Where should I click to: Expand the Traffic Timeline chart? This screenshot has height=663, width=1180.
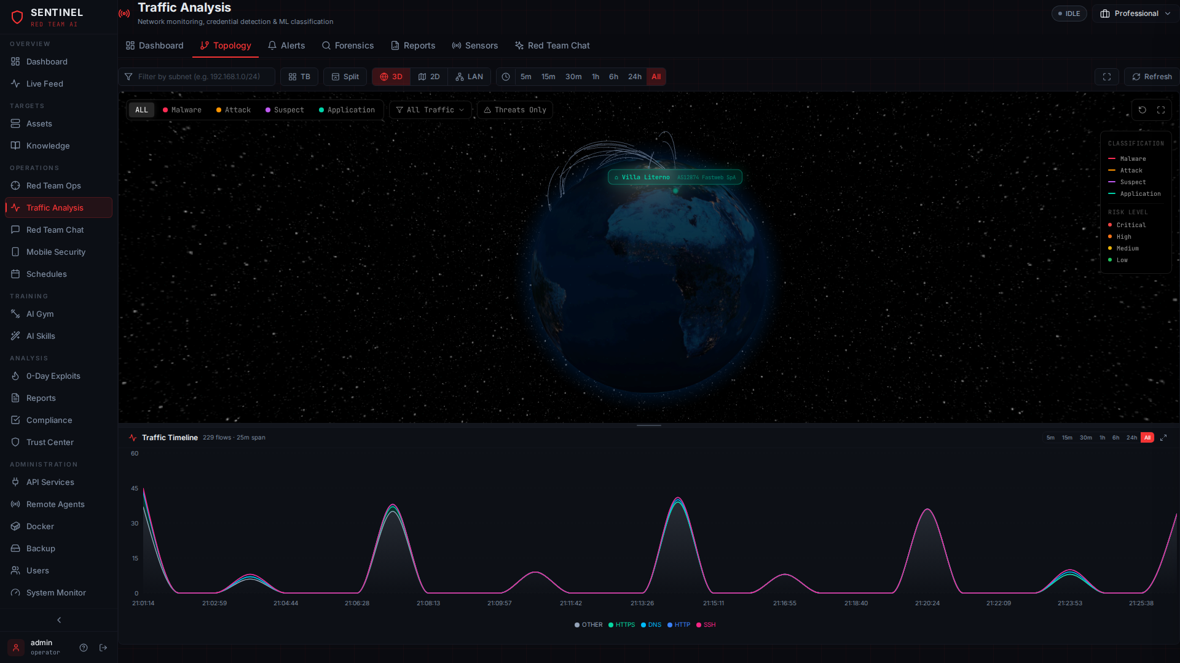pos(1163,438)
